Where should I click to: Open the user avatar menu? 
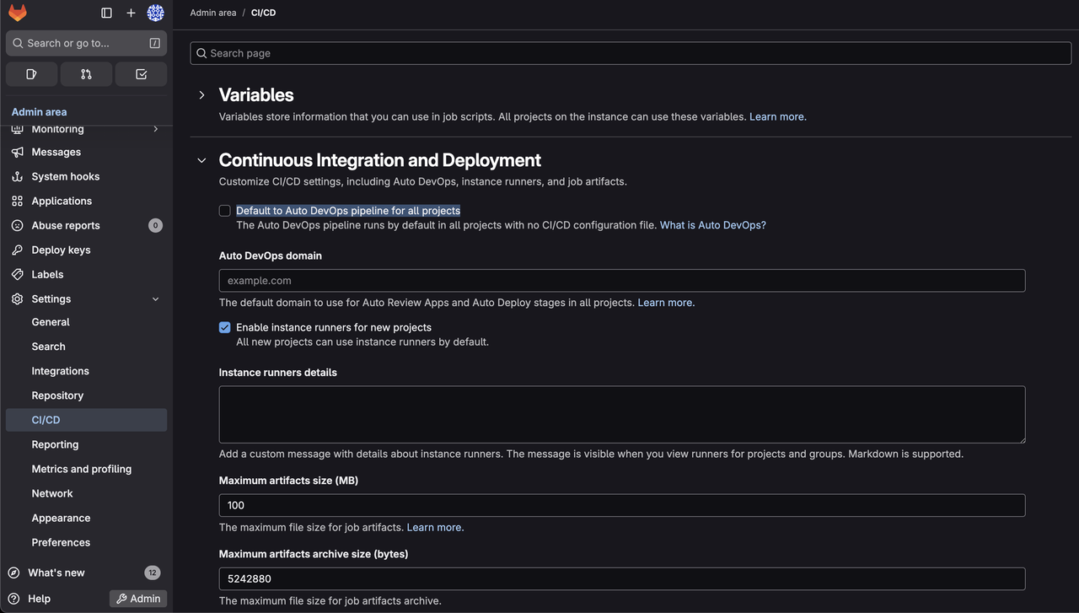[155, 13]
